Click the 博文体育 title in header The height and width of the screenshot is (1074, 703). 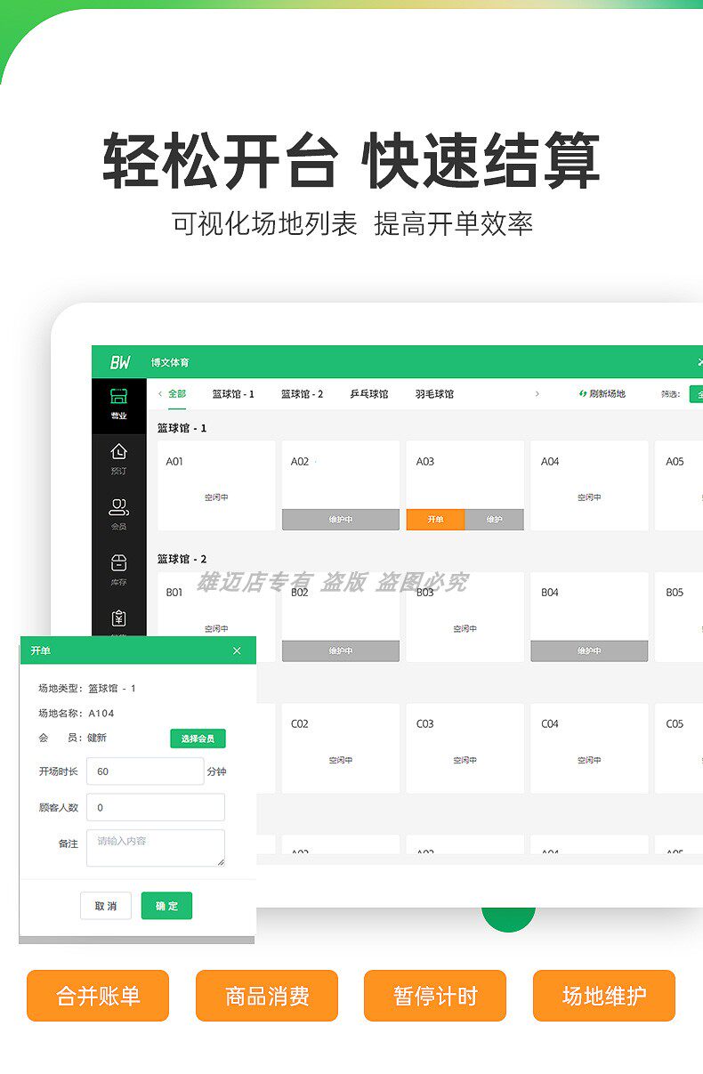[170, 362]
